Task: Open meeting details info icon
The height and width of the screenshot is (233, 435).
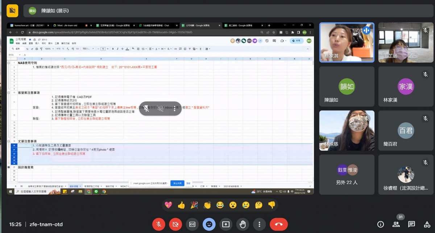Action: click(381, 224)
